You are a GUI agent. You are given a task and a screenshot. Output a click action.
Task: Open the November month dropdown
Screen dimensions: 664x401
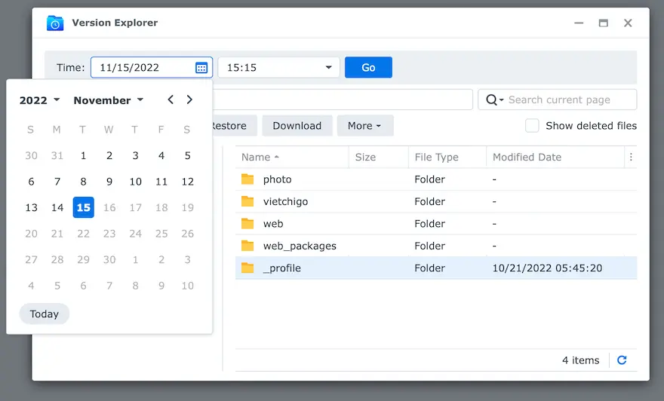click(x=108, y=100)
